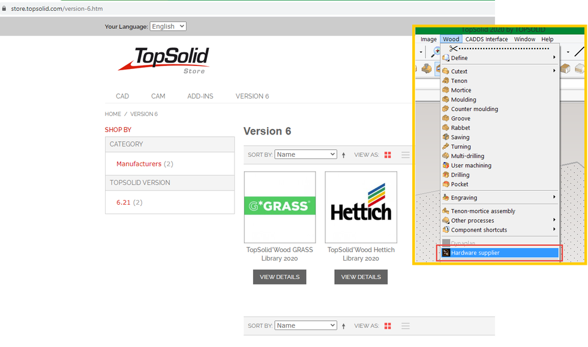Switch to list view in top toolbar
Image resolution: width=588 pixels, height=347 pixels.
(406, 155)
